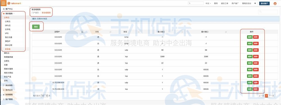
Task: Sort table by 远程IP column arrows
Action: point(82,32)
